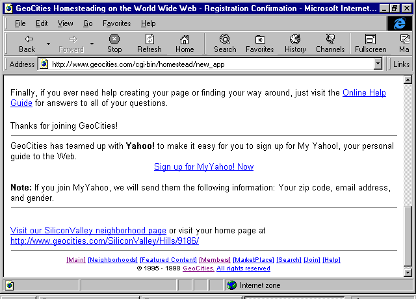The image size is (416, 299).
Task: Click the [Help] footer link
Action: coord(331,260)
